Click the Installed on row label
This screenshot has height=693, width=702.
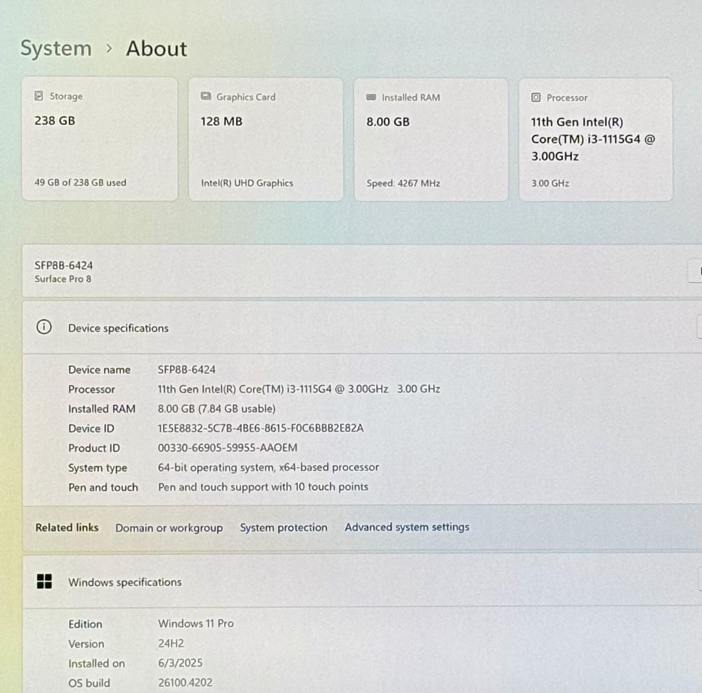point(96,663)
